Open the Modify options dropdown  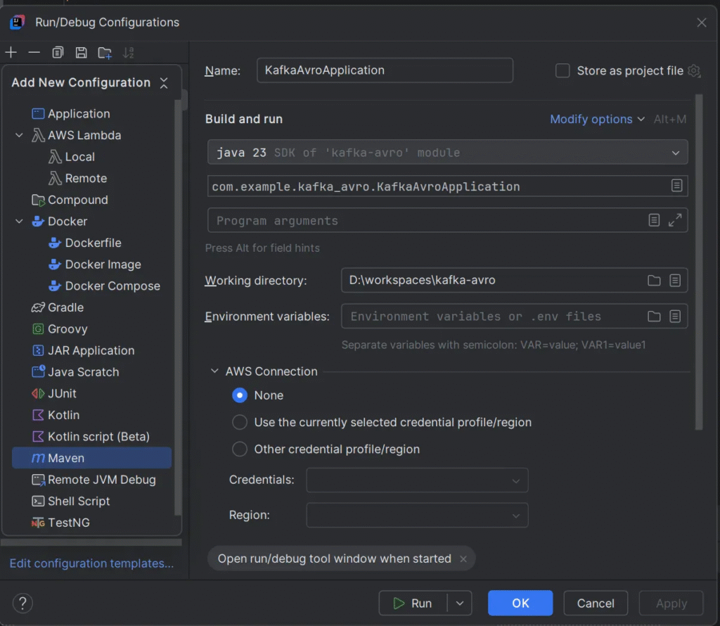(x=597, y=120)
